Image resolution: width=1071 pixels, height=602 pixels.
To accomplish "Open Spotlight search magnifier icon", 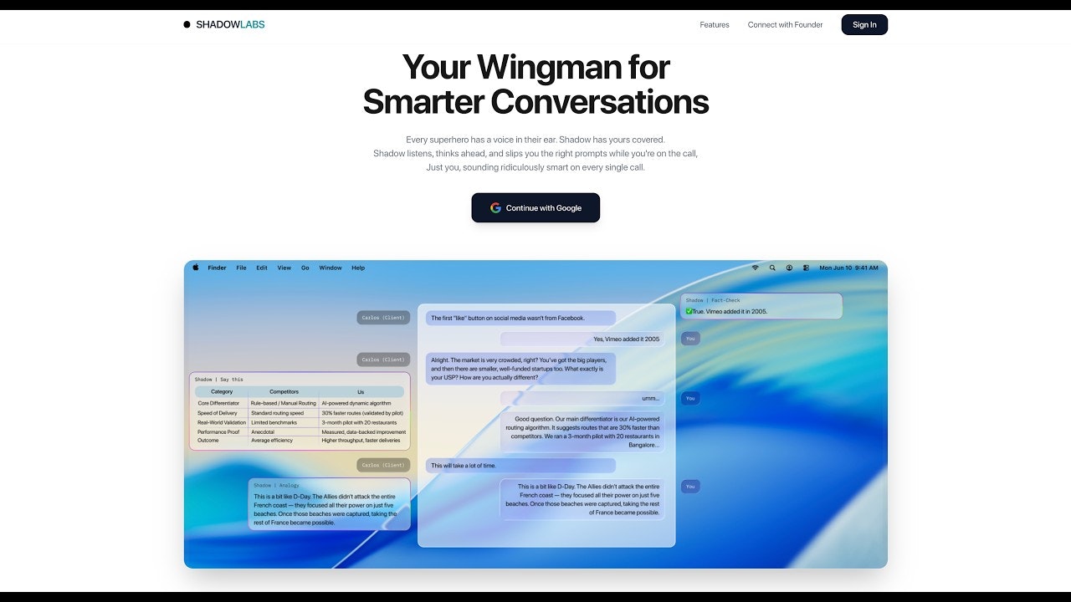I will click(x=772, y=268).
